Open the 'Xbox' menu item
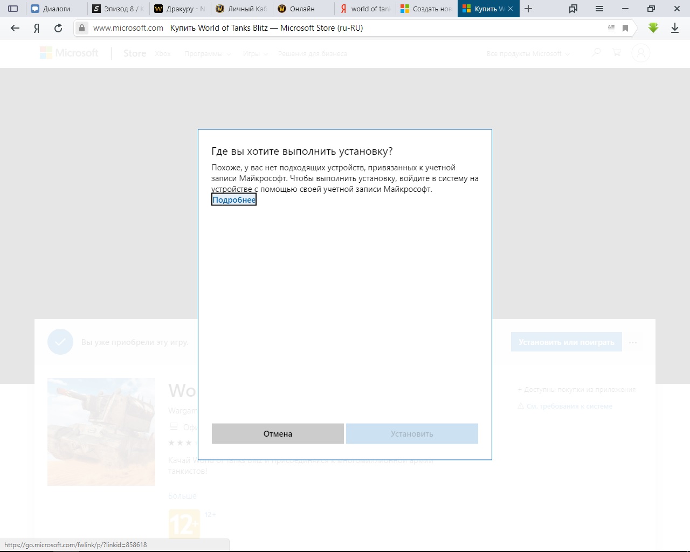This screenshot has width=690, height=552. click(163, 54)
